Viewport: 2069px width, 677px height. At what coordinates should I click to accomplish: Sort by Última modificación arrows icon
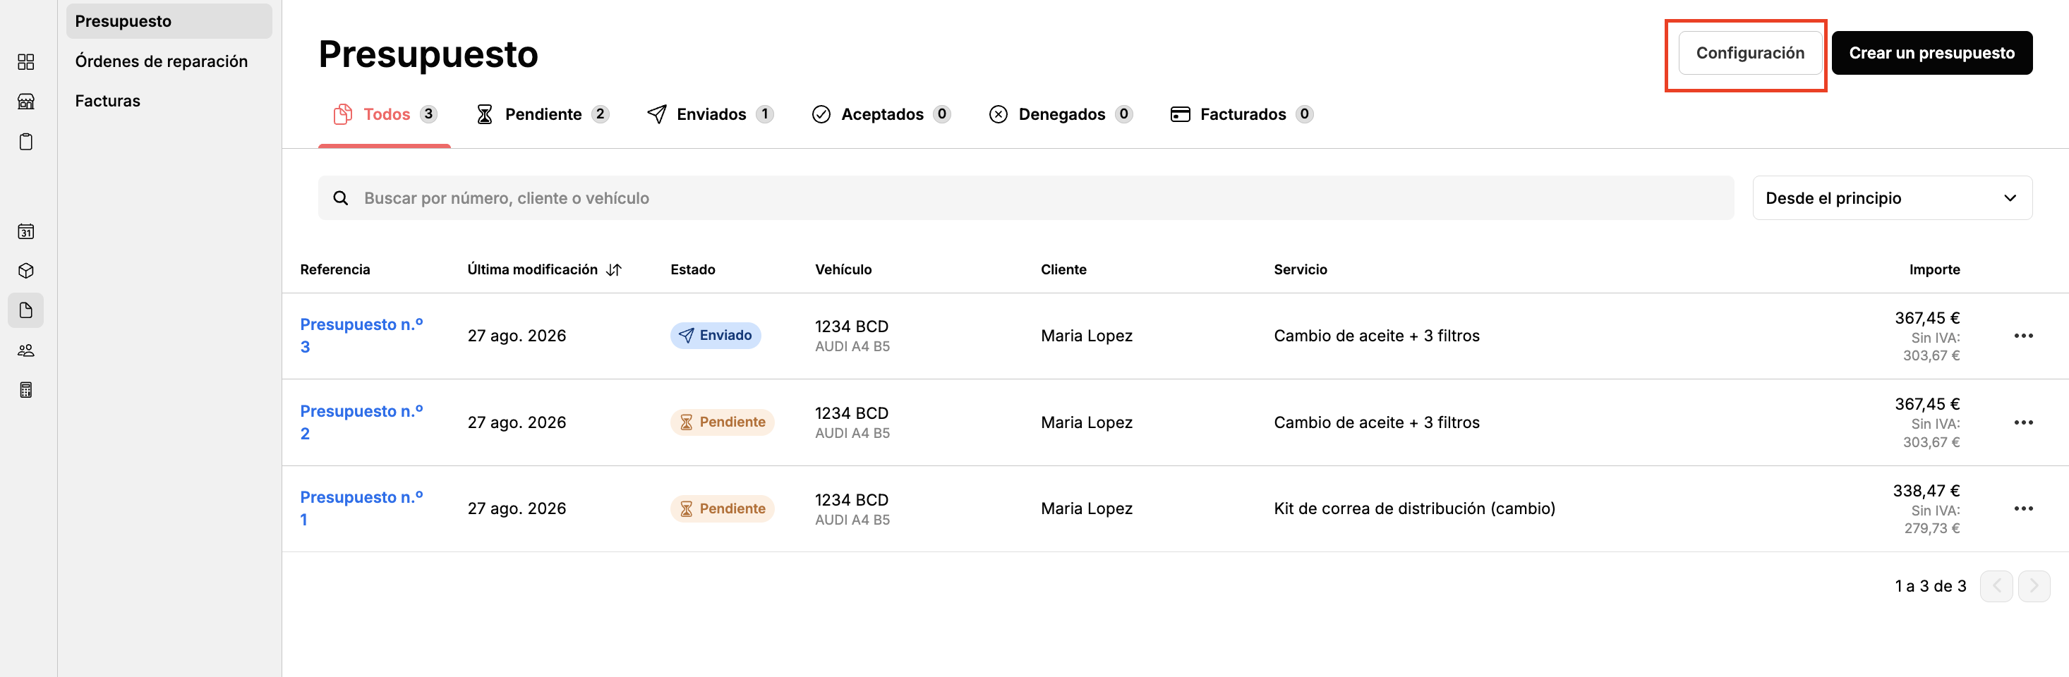614,270
